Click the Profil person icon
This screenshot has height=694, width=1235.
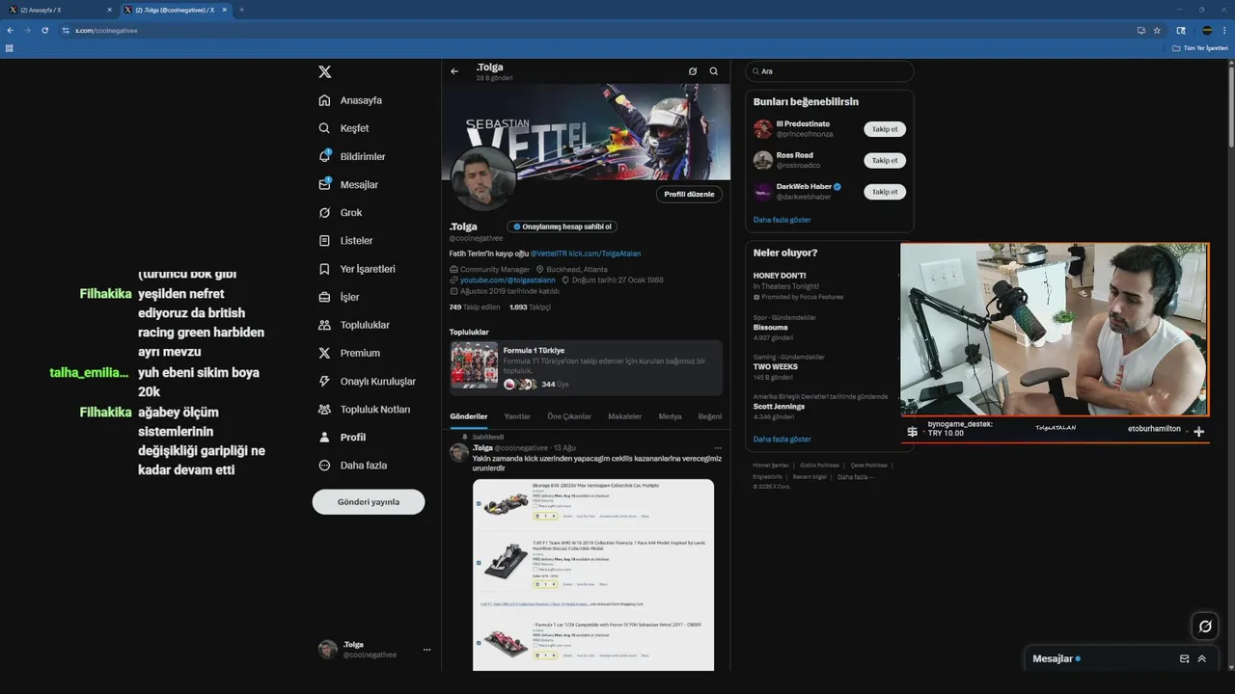[x=325, y=437]
